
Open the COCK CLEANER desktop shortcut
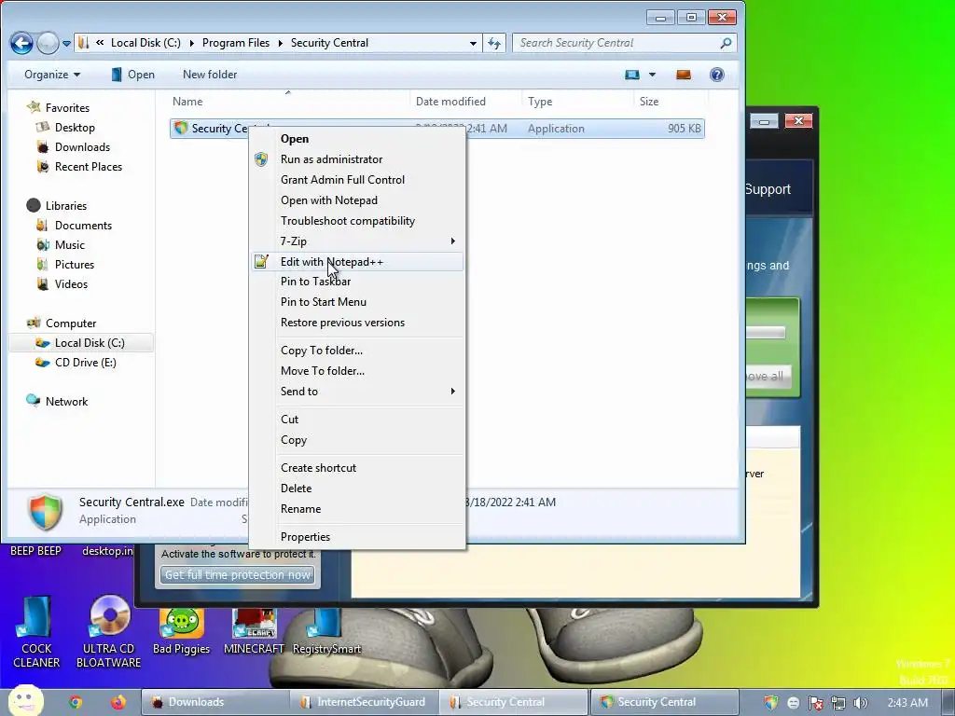click(36, 632)
